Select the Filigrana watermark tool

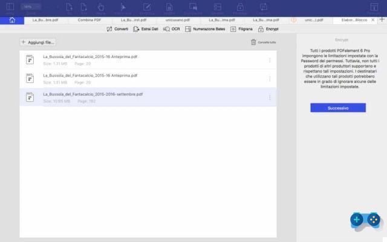point(241,29)
